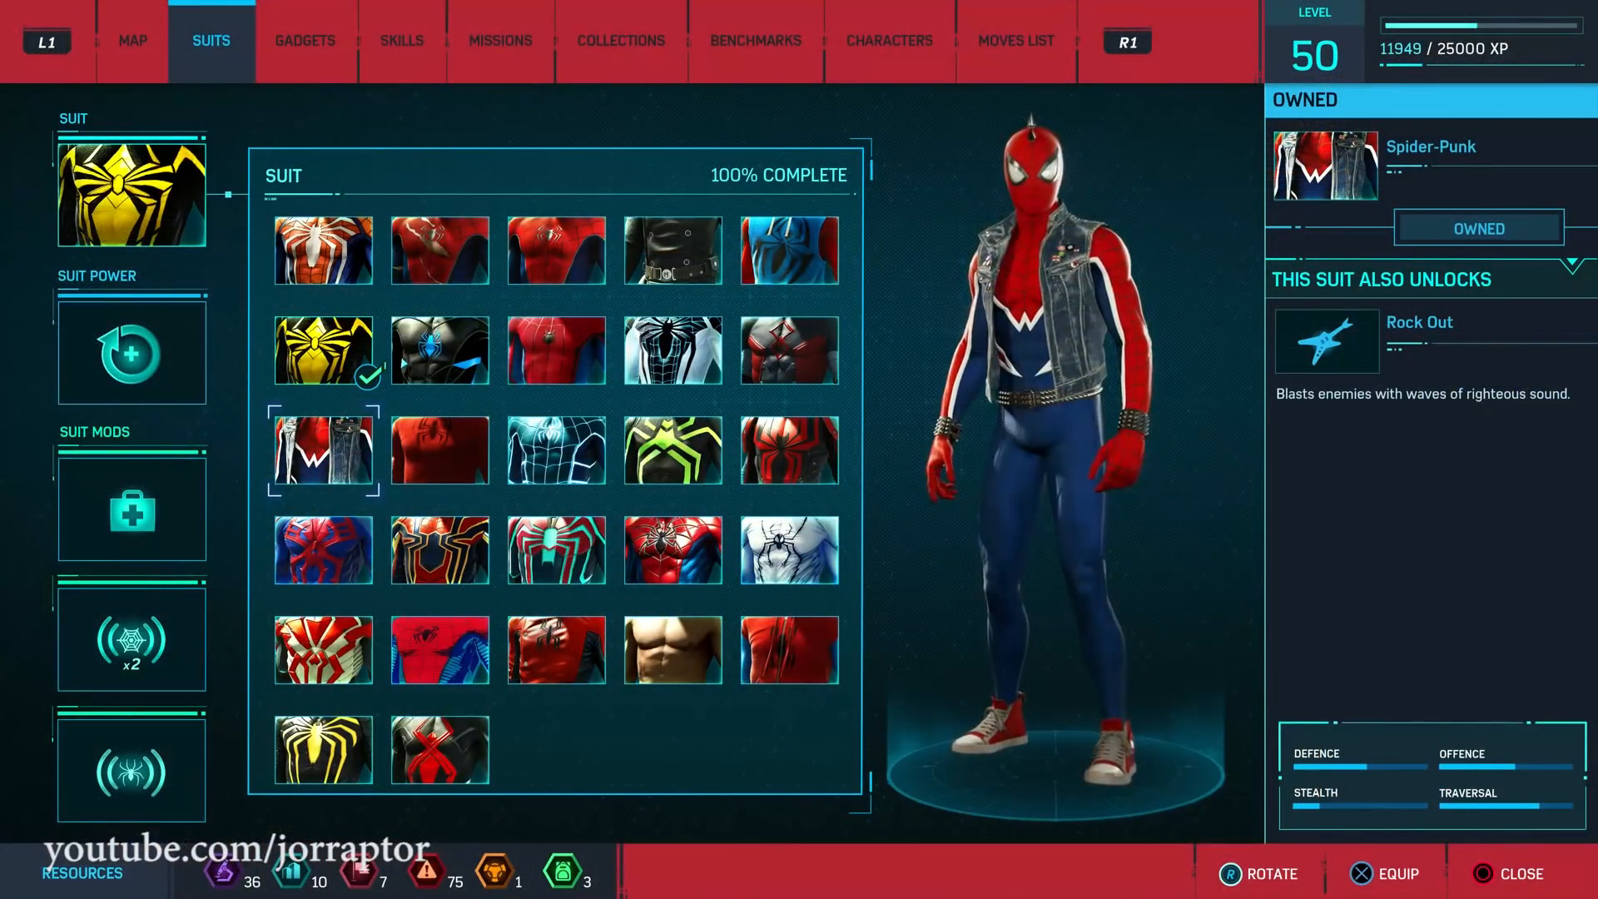Switch to BENCHMARKS tab
The height and width of the screenshot is (899, 1598).
click(756, 41)
